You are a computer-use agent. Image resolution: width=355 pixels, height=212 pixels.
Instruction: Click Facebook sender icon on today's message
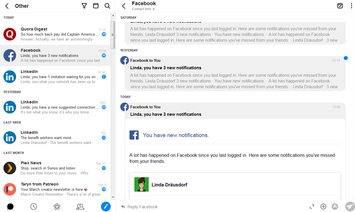point(125,107)
